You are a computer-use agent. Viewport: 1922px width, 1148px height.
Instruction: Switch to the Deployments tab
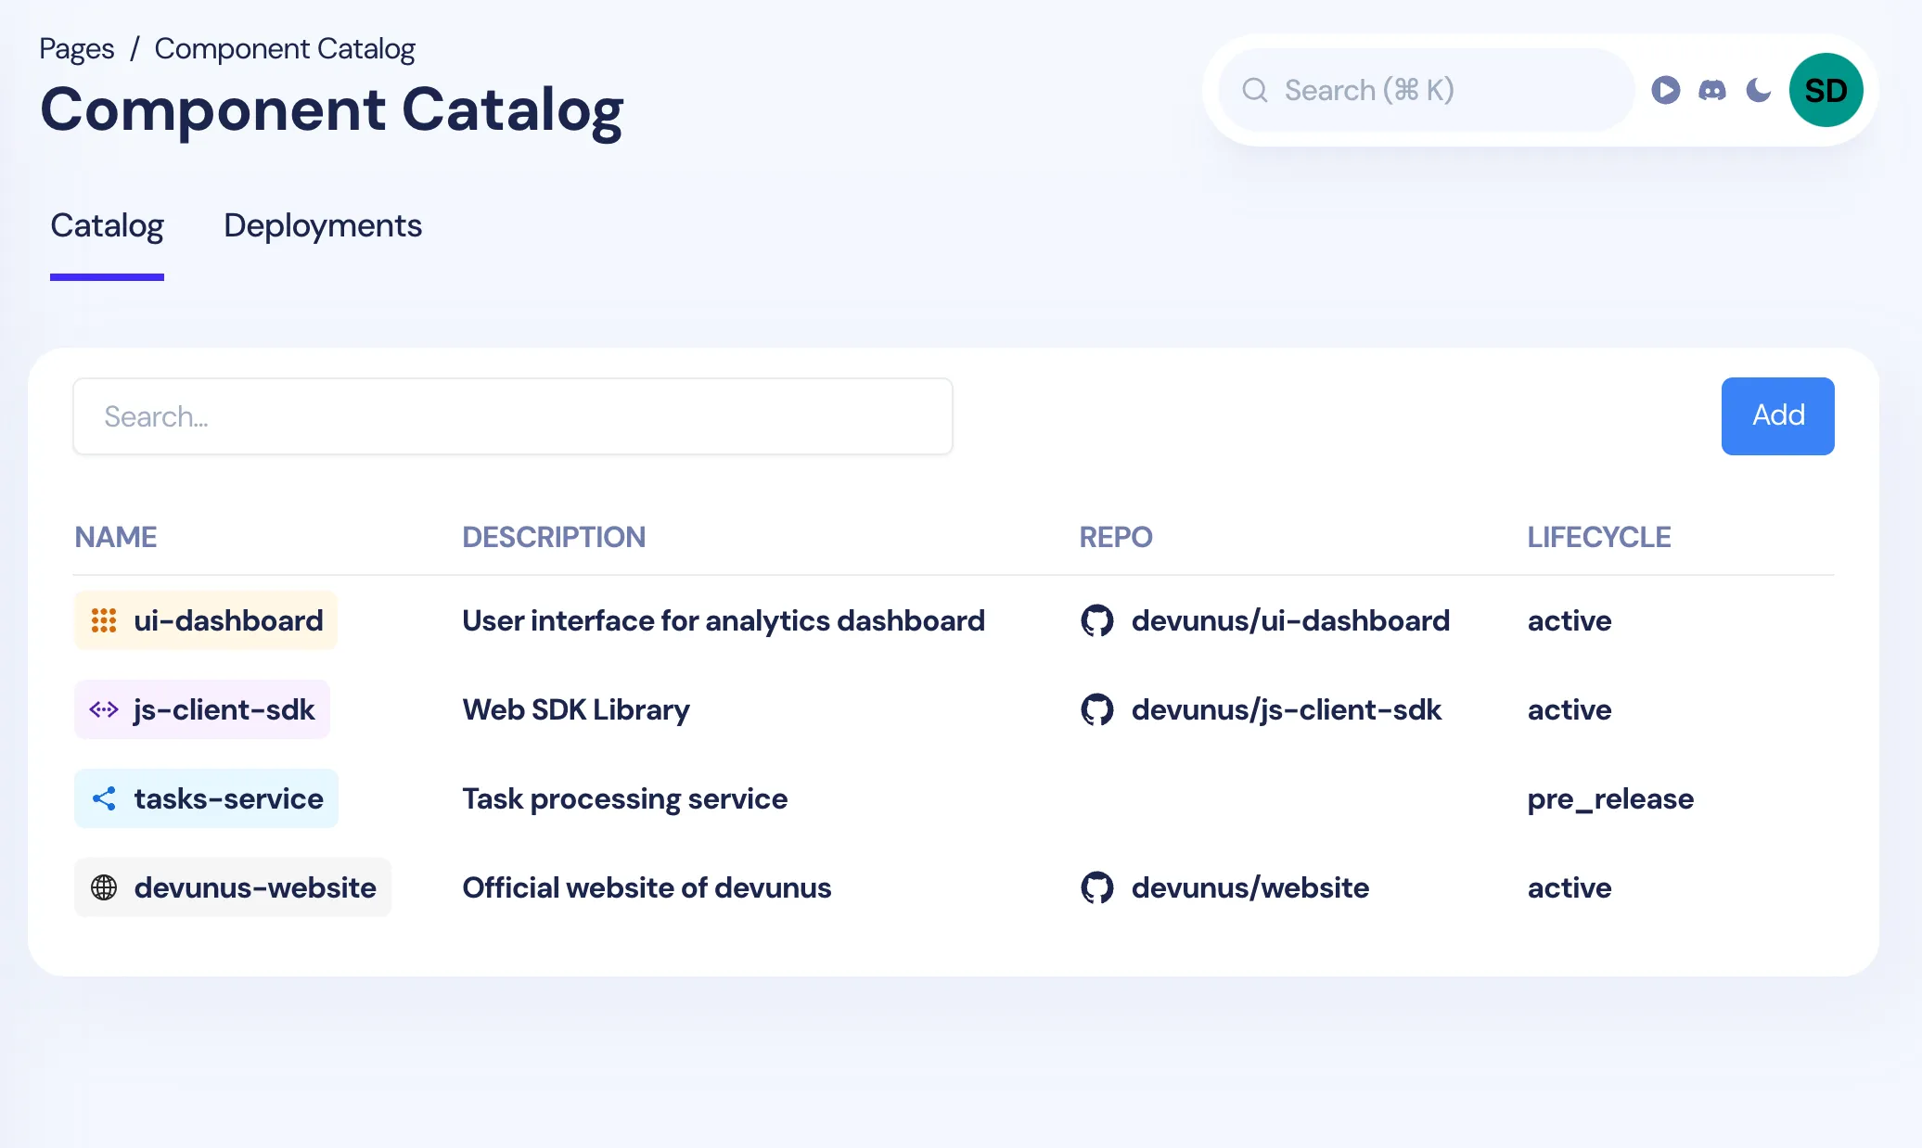pos(322,225)
